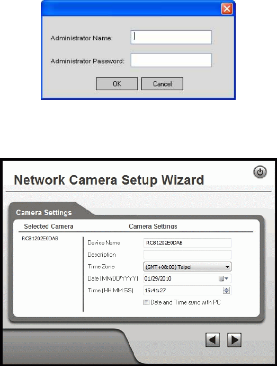Click the empty Description field
The width and height of the screenshot is (277, 366).
187,255
